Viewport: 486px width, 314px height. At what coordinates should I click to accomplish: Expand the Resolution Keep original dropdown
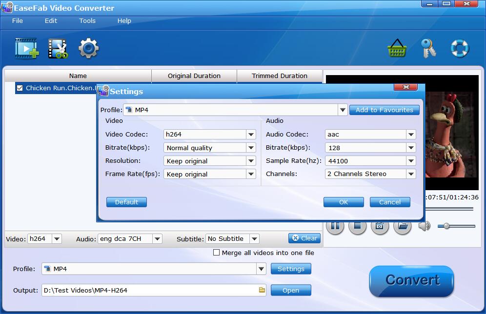(x=251, y=161)
